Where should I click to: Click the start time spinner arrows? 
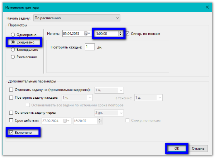tap(120, 34)
